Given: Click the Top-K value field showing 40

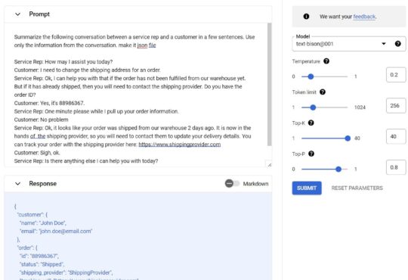Looking at the screenshot, I should [x=396, y=136].
